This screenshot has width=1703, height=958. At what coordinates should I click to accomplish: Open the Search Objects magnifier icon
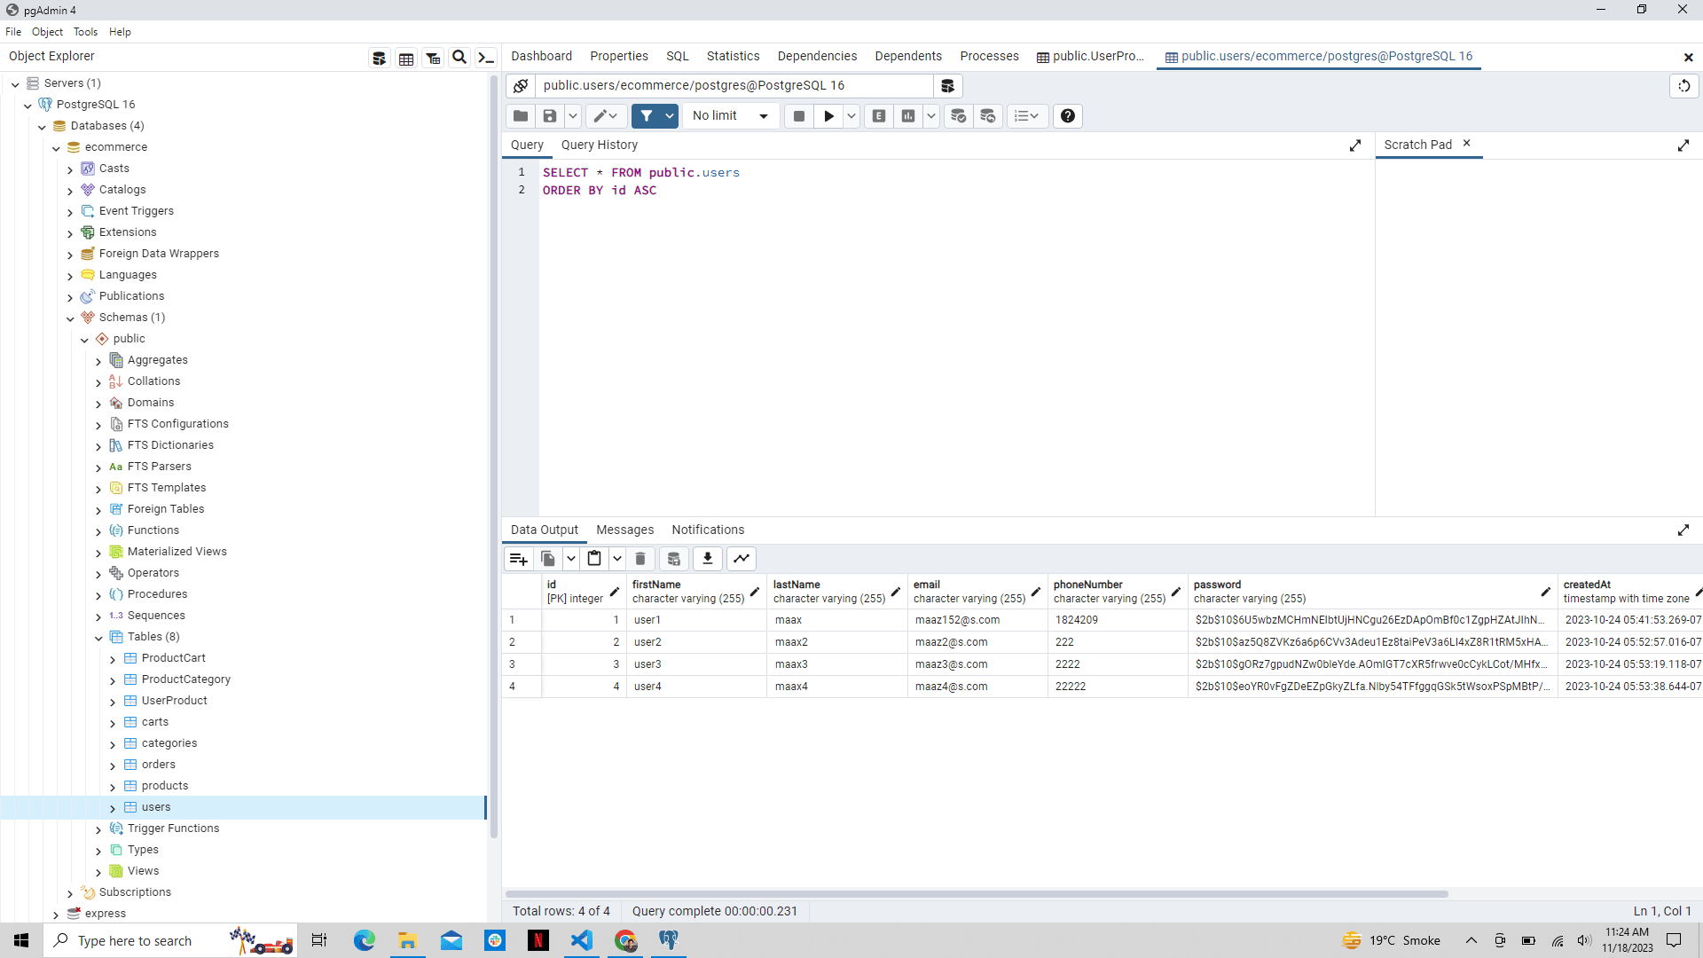[459, 59]
